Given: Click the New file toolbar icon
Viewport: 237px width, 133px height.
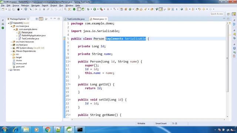Looking at the screenshot, I should pyautogui.click(x=3, y=9).
